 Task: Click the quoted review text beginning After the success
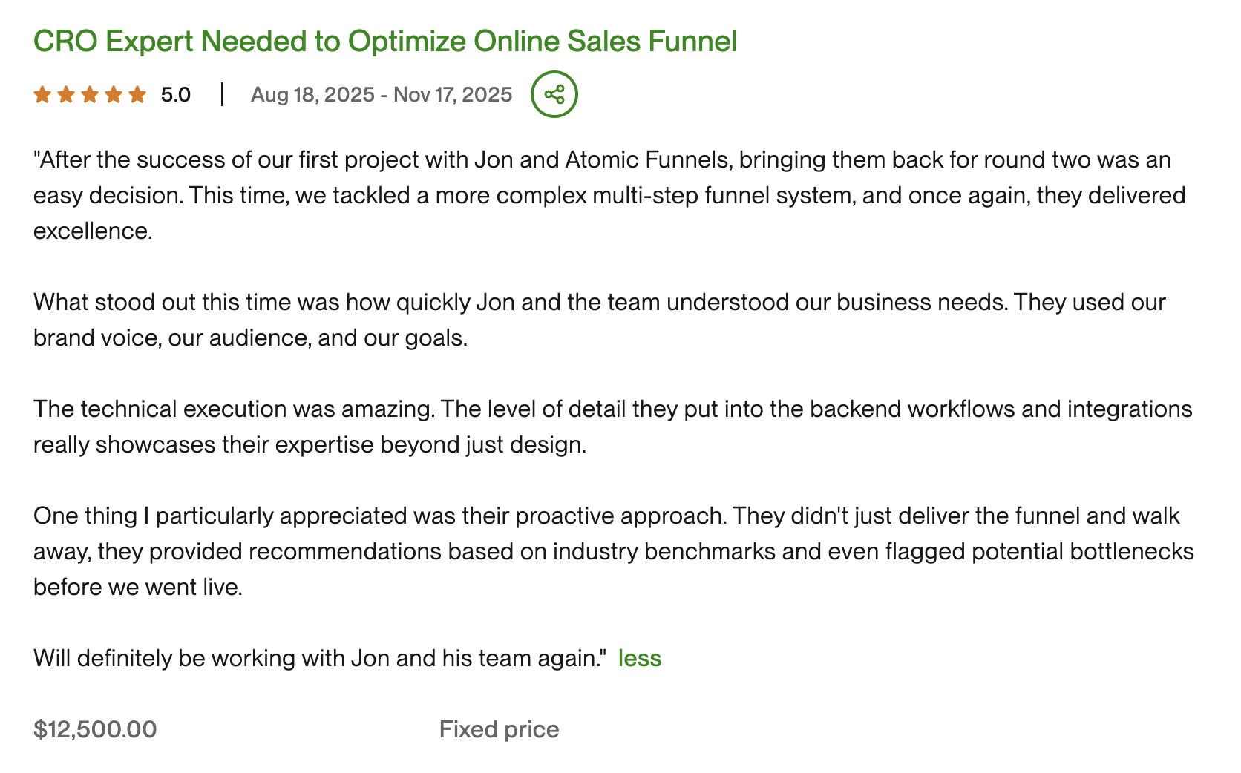(594, 159)
